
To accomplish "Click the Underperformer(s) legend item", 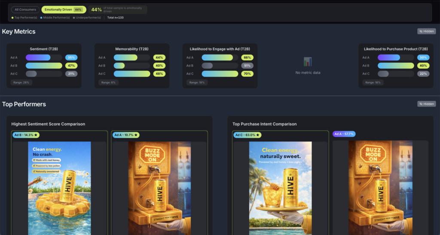I will 87,18.
